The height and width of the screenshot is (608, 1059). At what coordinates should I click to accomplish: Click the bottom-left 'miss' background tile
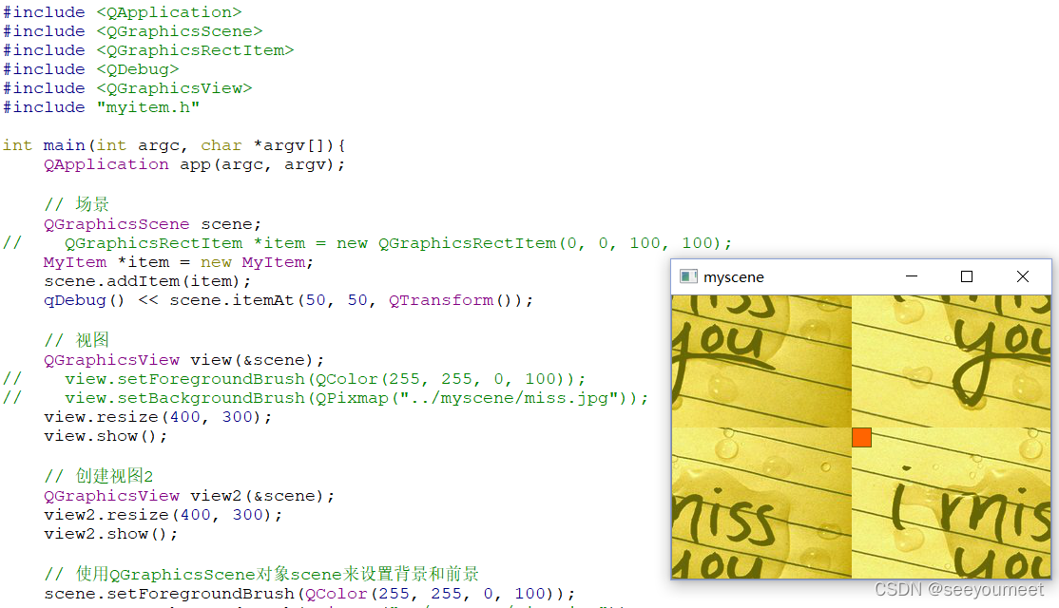click(761, 503)
